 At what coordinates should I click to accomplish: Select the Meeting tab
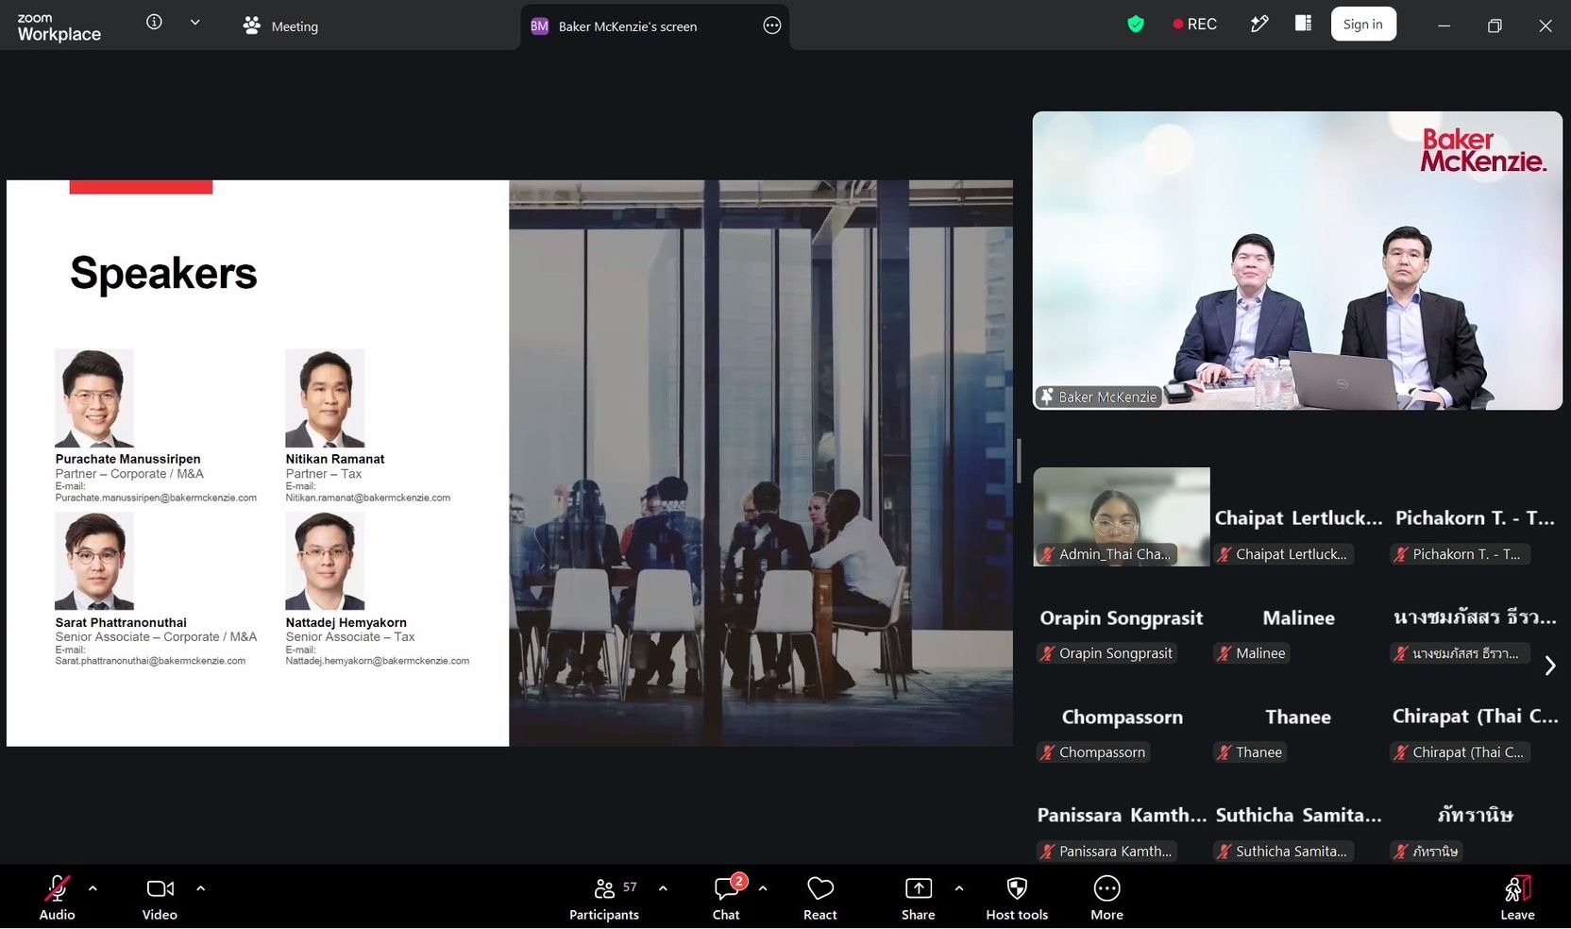[x=280, y=26]
